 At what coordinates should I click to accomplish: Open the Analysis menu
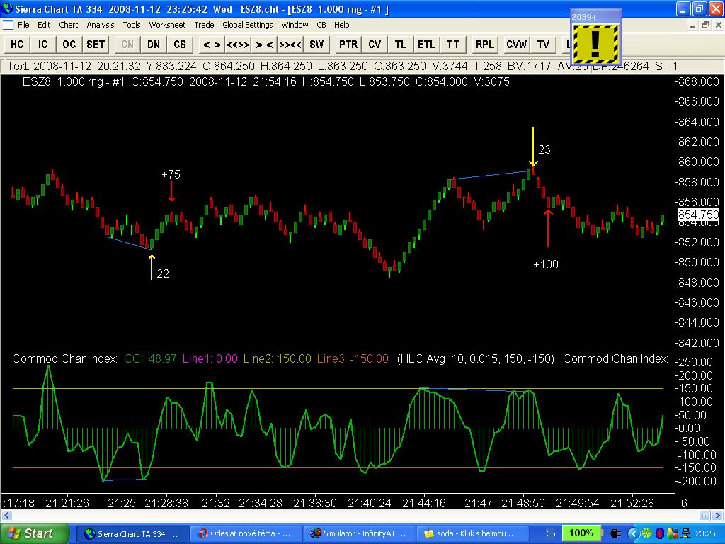(101, 25)
